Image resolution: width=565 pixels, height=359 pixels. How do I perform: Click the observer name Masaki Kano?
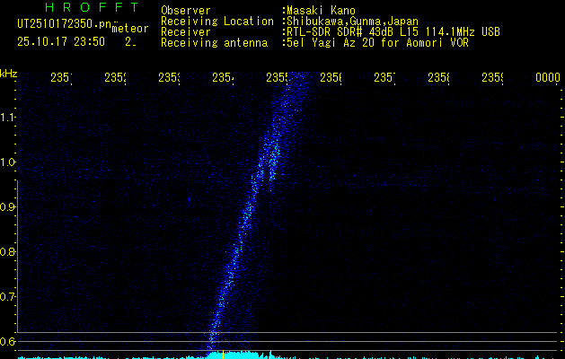coord(321,10)
